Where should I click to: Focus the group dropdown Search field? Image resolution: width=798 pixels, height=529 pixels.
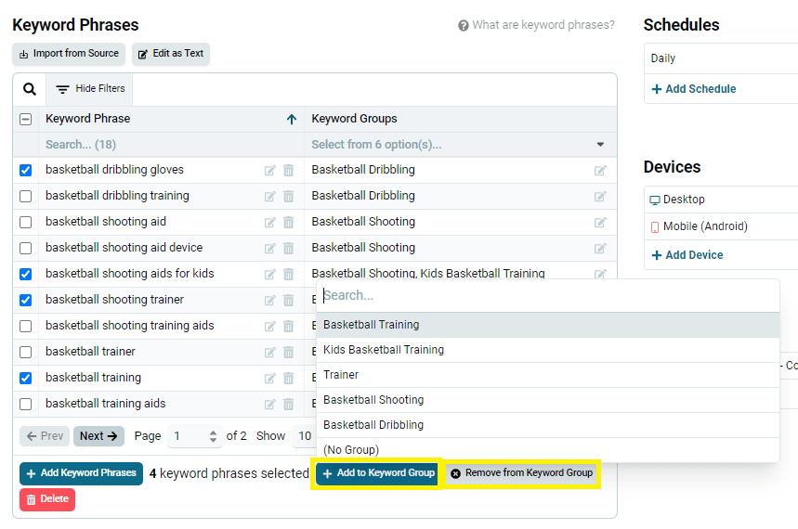point(548,295)
